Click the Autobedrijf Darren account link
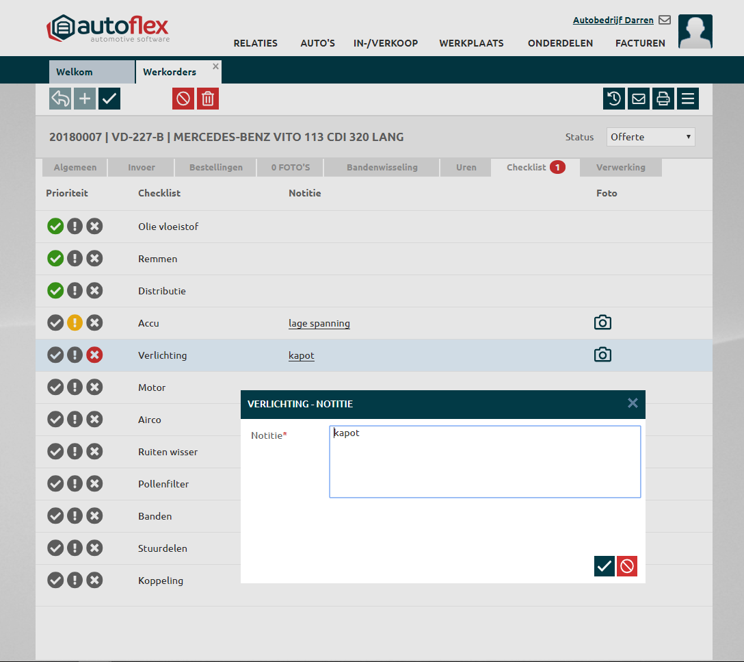Viewport: 744px width, 662px height. click(613, 21)
